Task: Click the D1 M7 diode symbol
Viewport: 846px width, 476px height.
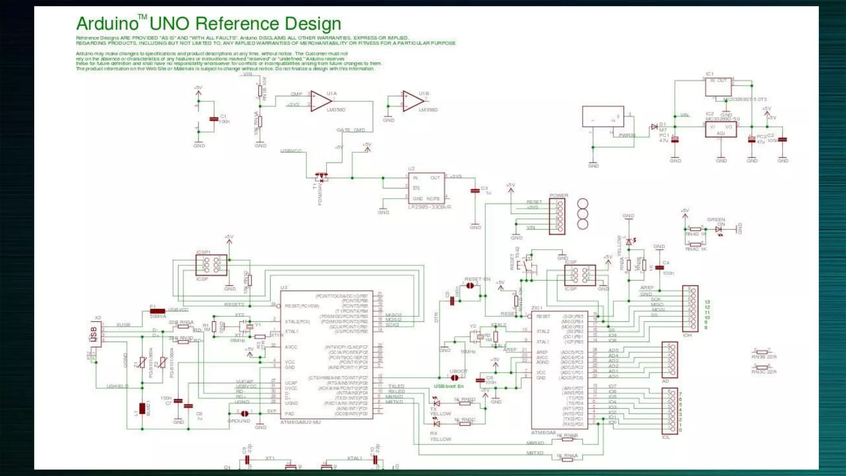Action: (654, 127)
